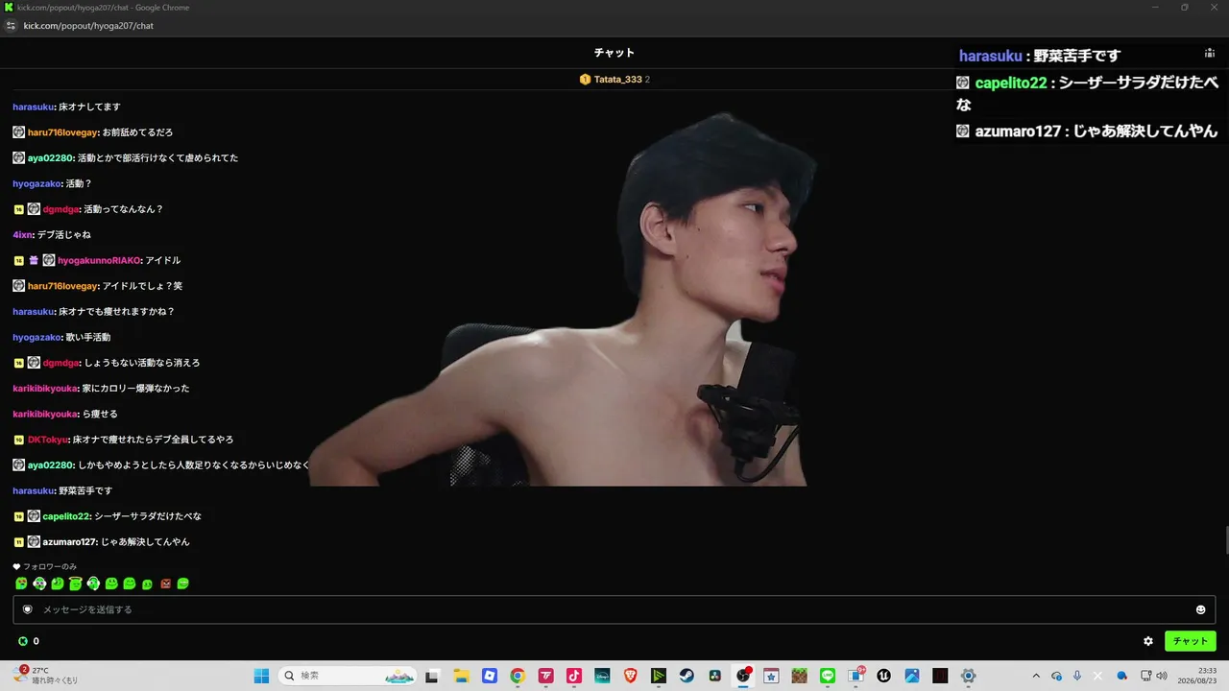Click the chat scrollbar thumb

[x=1225, y=541]
